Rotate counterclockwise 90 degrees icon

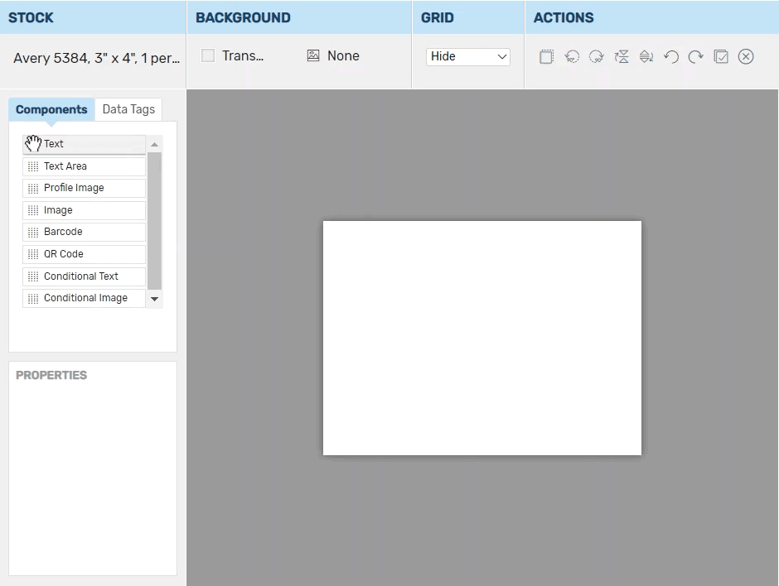click(572, 56)
